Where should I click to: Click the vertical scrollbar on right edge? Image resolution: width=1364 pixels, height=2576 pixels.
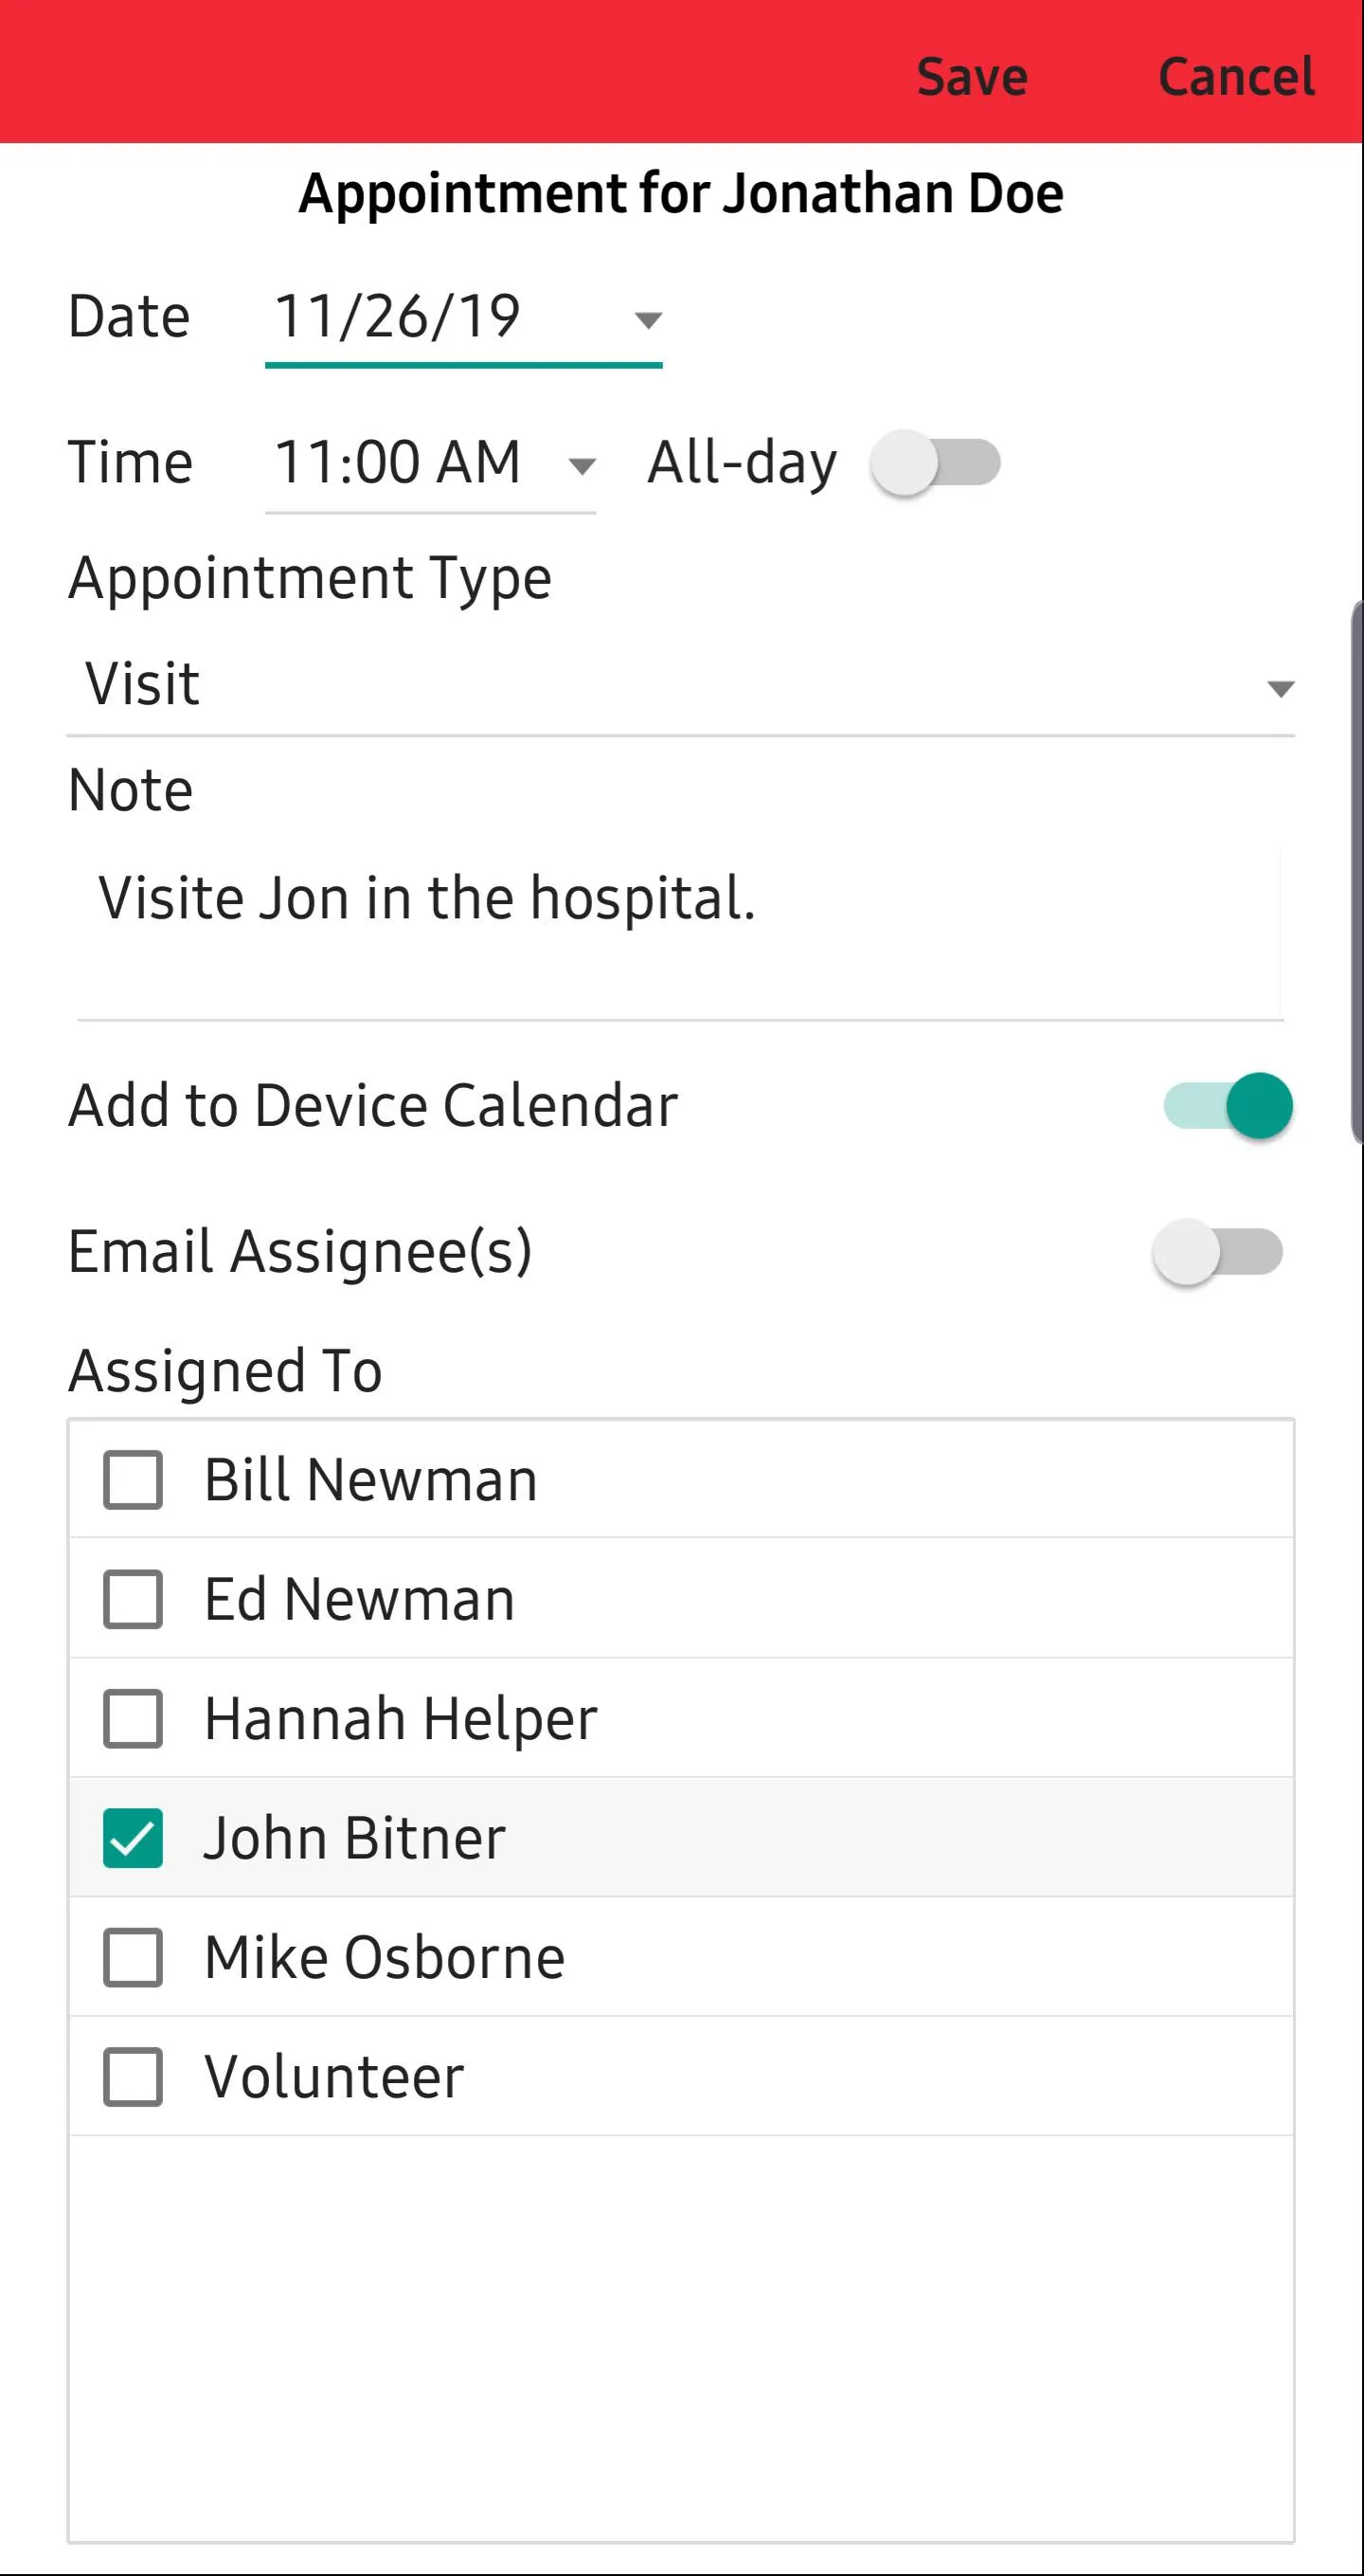(x=1357, y=872)
